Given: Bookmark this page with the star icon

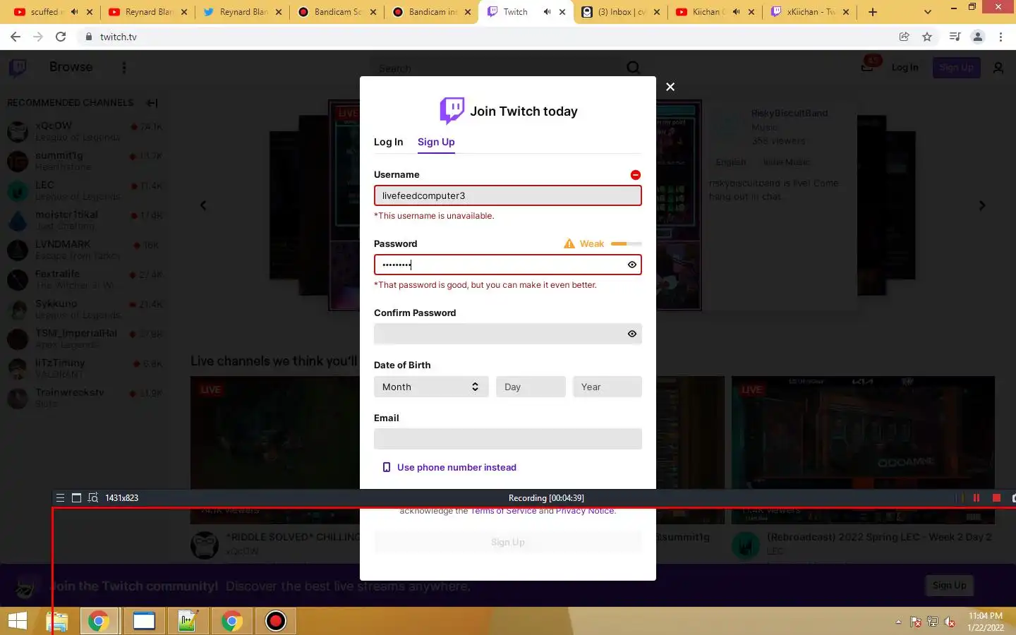Looking at the screenshot, I should (x=927, y=37).
